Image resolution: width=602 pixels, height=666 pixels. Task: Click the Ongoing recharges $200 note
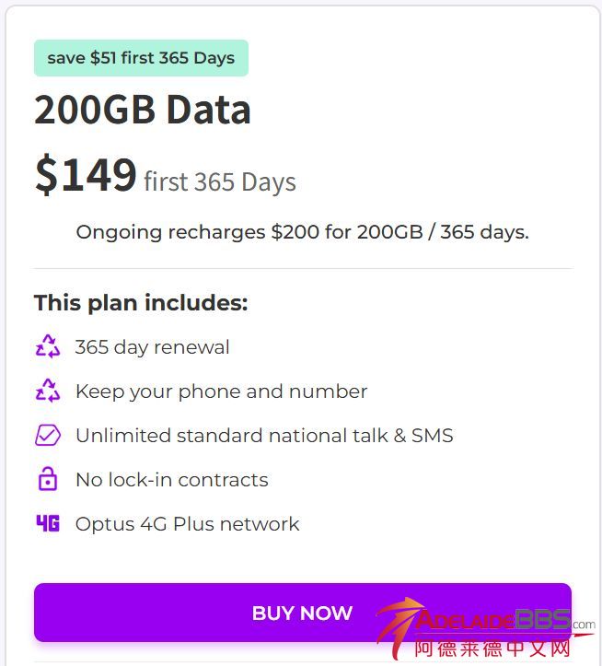pos(302,232)
